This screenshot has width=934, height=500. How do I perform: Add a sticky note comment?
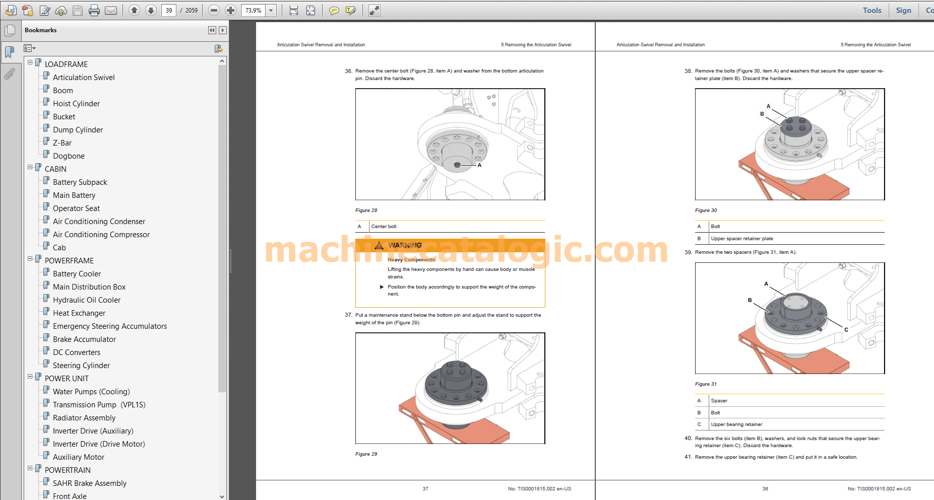coord(334,10)
